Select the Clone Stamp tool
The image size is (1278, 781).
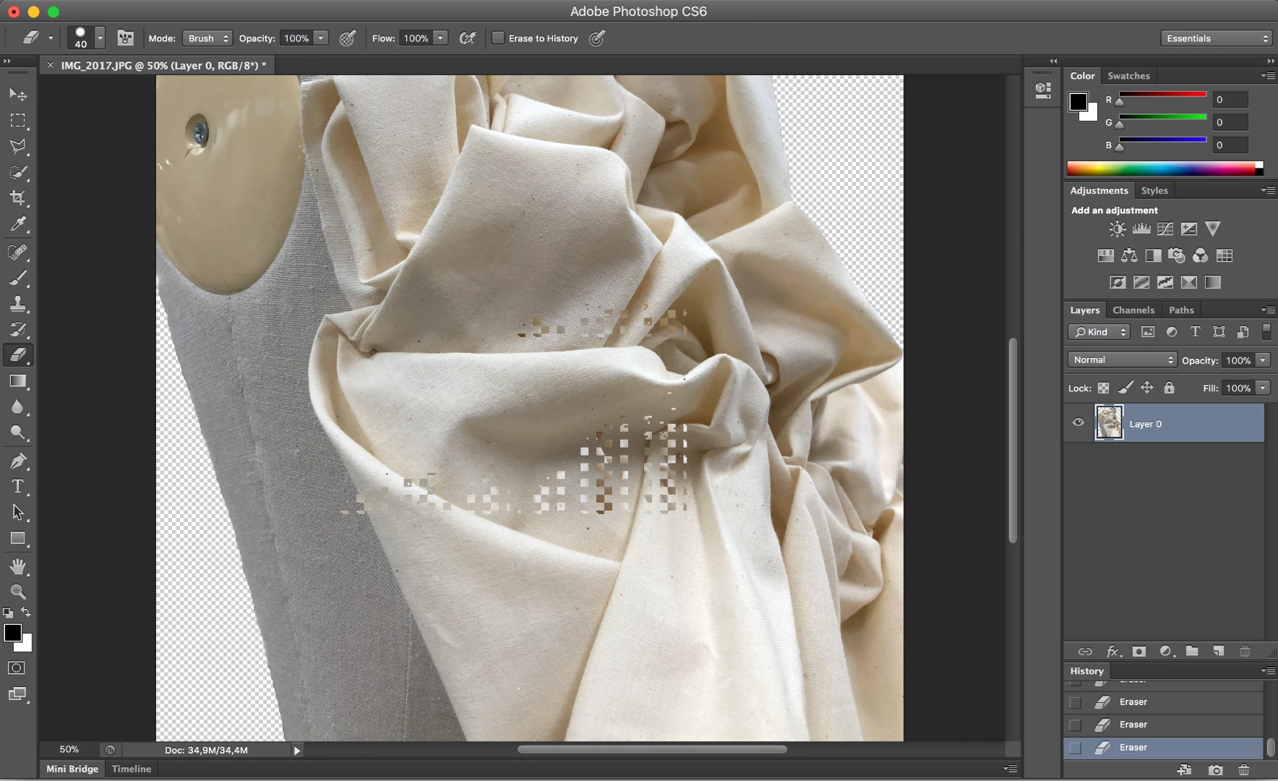(x=18, y=304)
